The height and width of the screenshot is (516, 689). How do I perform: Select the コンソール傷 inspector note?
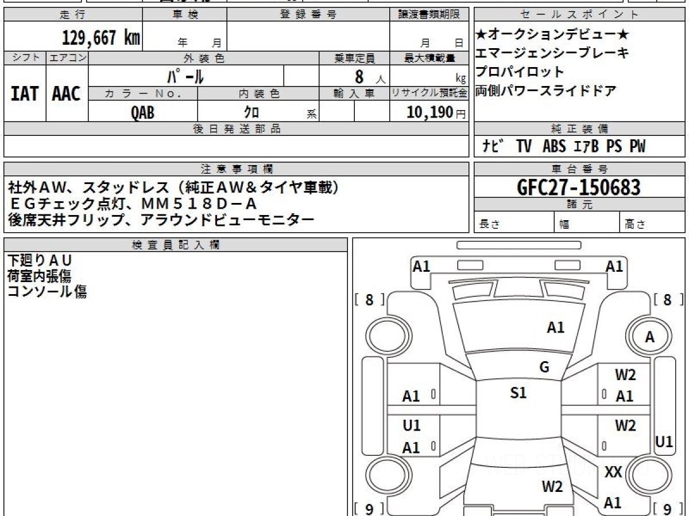coord(47,292)
